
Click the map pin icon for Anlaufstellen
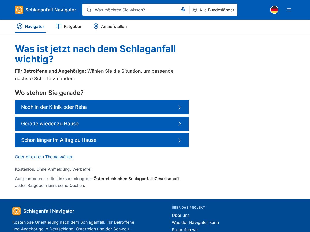point(96,26)
